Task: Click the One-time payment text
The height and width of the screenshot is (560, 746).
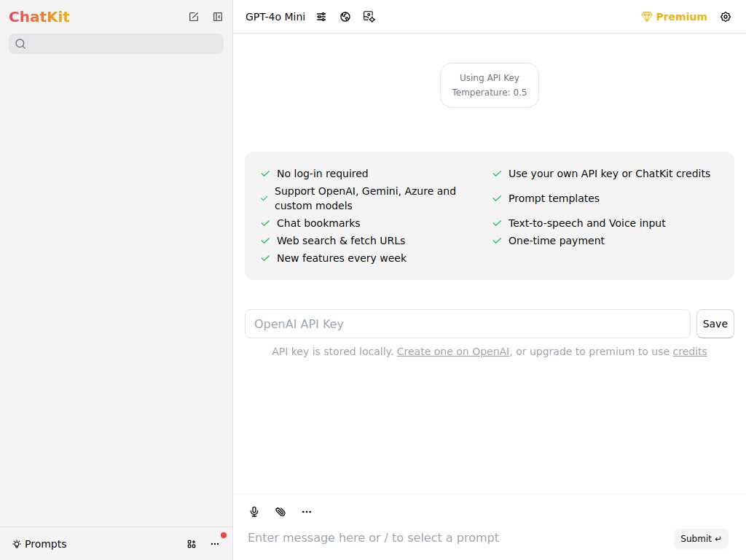Action: [x=556, y=241]
